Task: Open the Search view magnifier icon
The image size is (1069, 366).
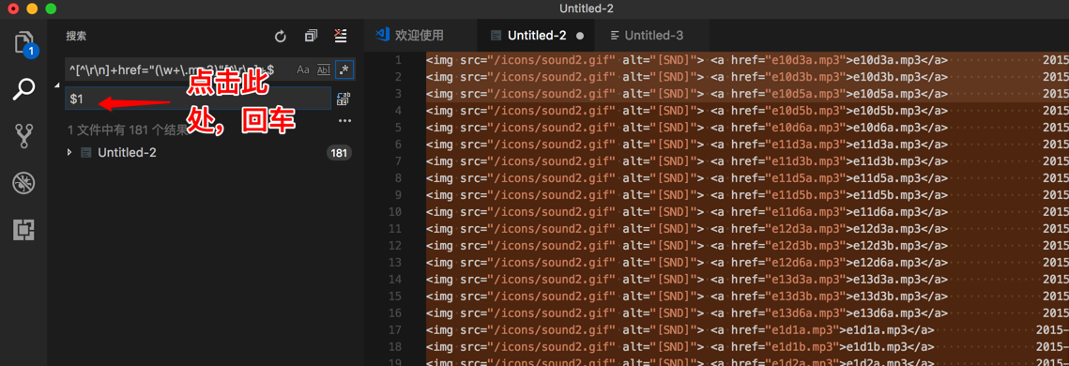Action: coord(23,88)
